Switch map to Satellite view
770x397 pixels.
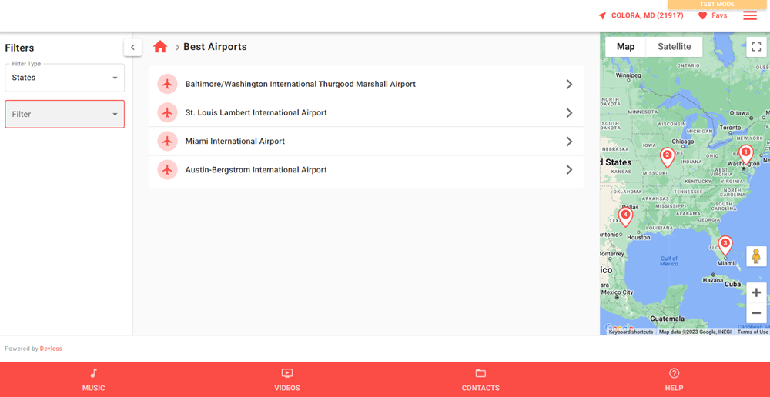(x=674, y=47)
